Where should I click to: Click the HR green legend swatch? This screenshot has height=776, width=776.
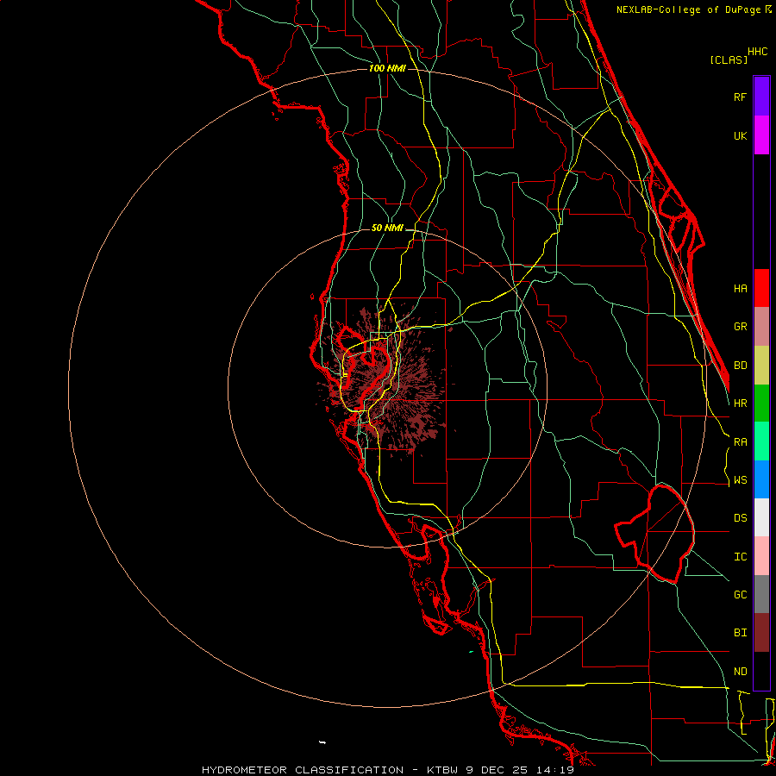pos(761,404)
